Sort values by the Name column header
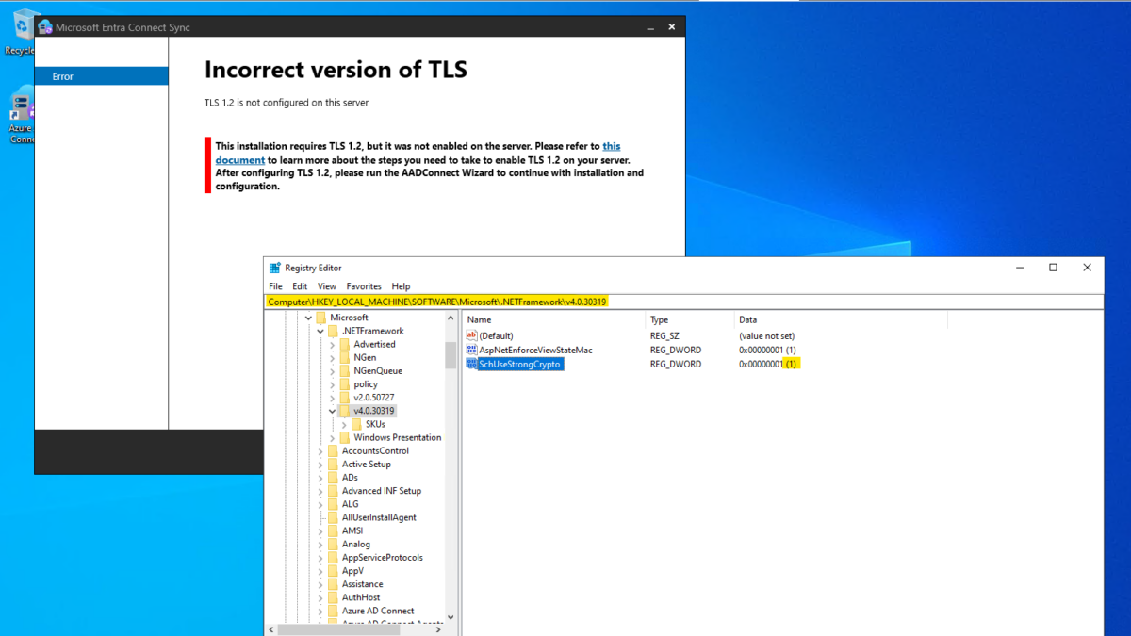Viewport: 1131px width, 636px height. click(x=554, y=319)
